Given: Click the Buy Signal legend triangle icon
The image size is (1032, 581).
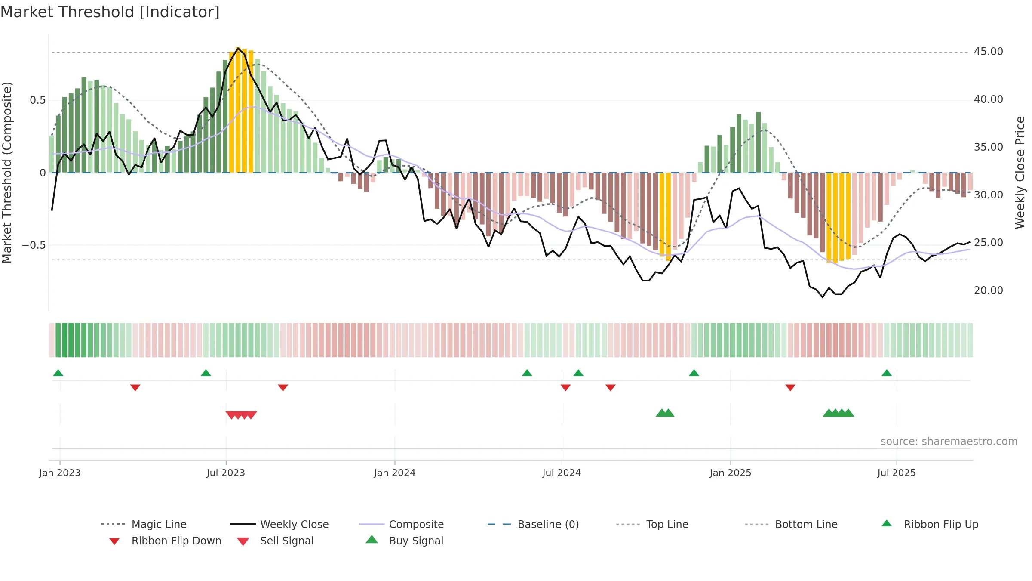Looking at the screenshot, I should [372, 540].
